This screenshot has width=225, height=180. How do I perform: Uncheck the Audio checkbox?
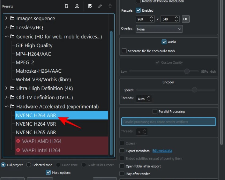coord(164,42)
